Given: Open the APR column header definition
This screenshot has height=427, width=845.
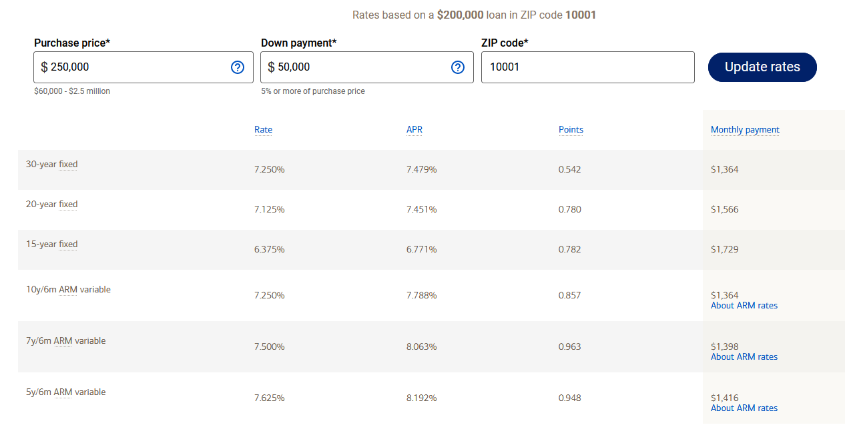Looking at the screenshot, I should click(414, 130).
